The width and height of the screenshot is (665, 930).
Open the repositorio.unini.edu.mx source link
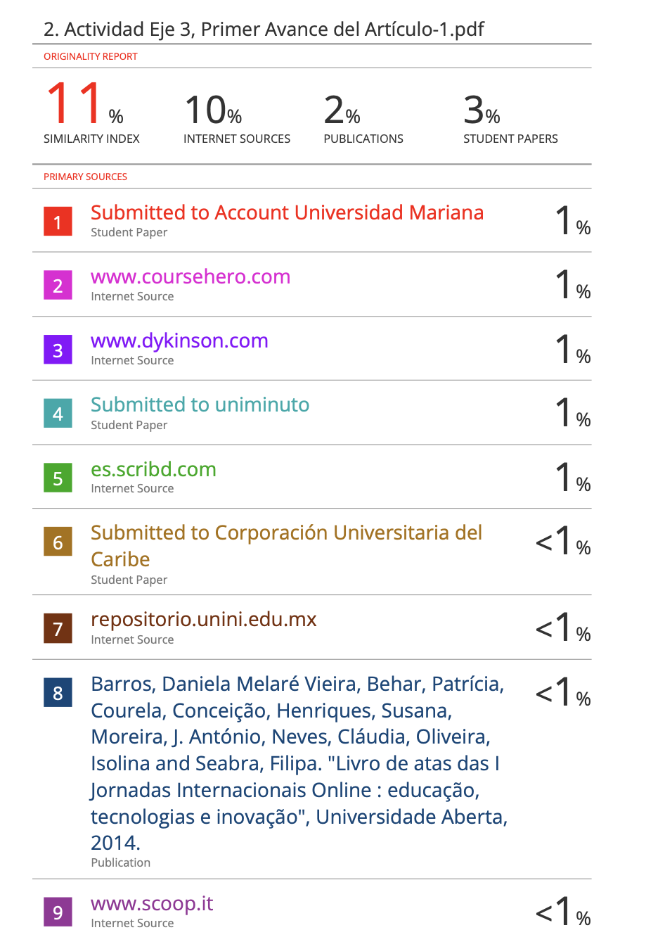click(203, 619)
